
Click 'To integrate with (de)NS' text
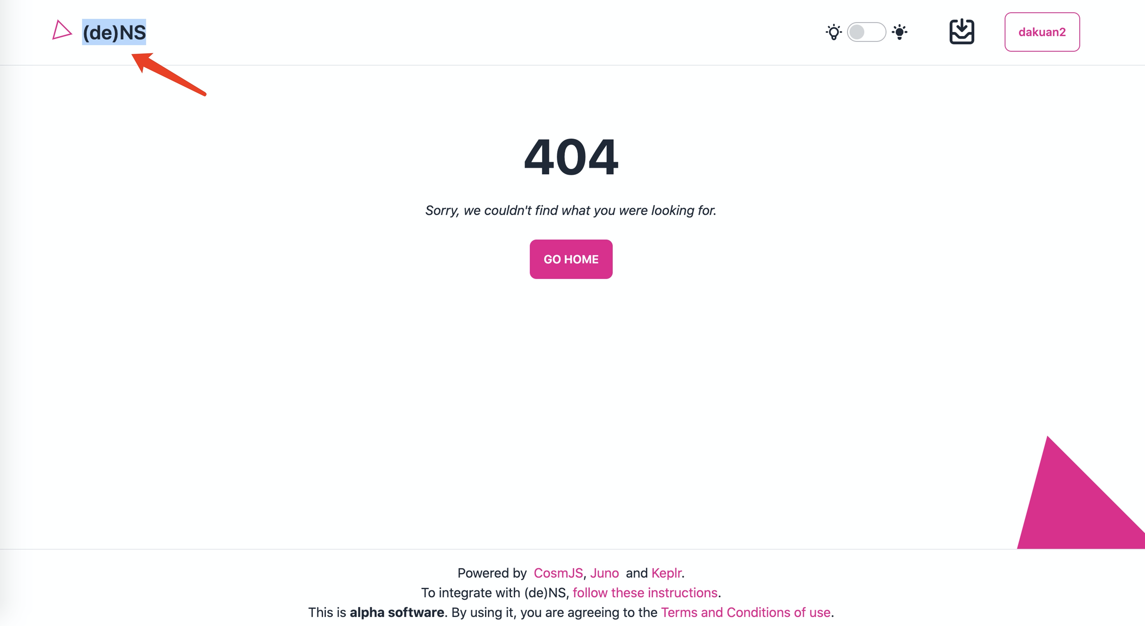495,592
